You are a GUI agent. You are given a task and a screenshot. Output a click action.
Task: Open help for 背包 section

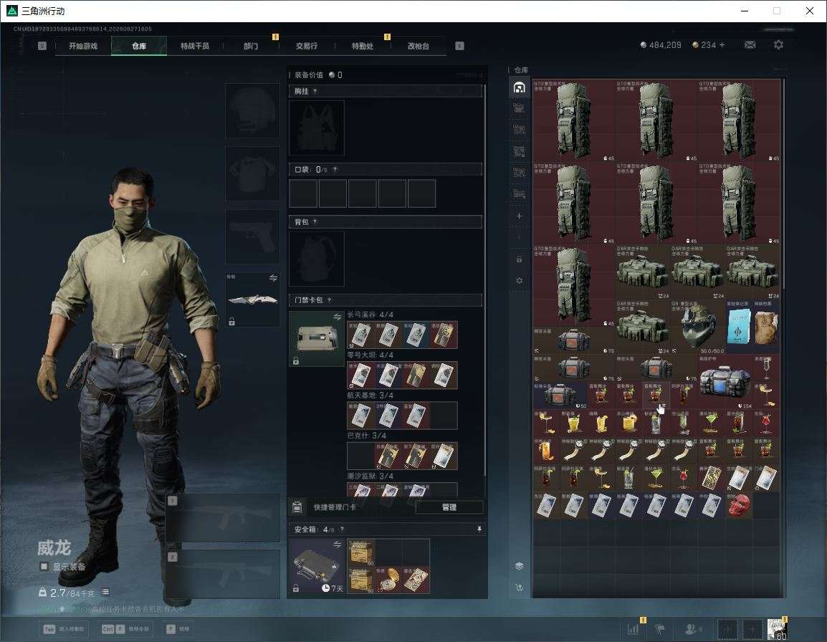click(315, 222)
